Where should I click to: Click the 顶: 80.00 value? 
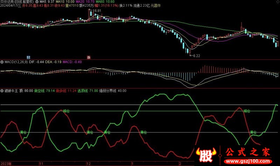(x=26, y=91)
